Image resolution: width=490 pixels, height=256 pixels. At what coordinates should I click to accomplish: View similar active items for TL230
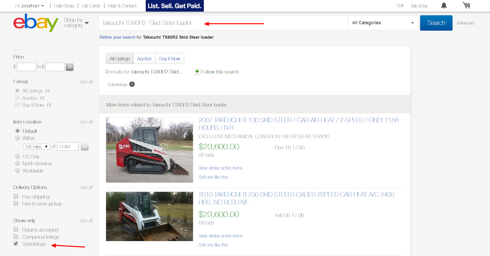click(x=221, y=236)
